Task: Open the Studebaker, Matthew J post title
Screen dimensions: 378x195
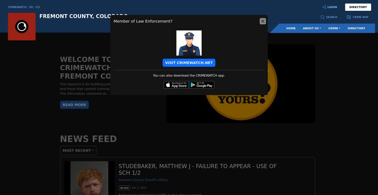Action: pyautogui.click(x=198, y=169)
